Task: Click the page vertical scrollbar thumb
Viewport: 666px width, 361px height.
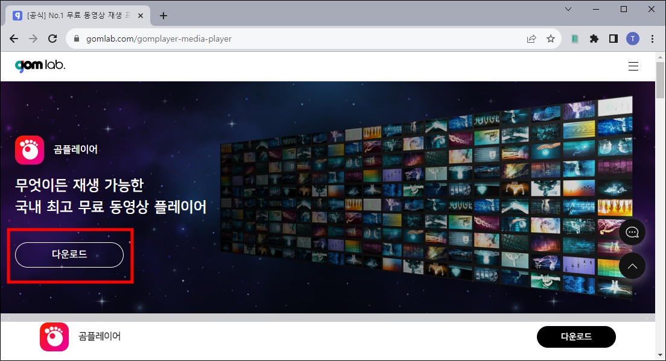Action: (x=659, y=80)
